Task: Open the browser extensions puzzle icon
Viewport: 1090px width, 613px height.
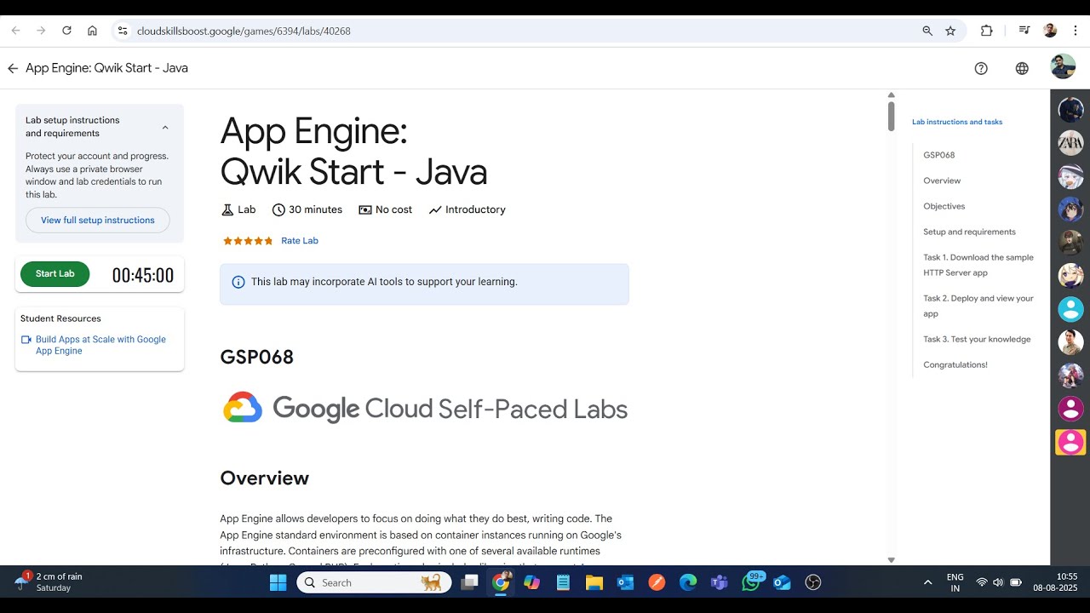Action: [986, 31]
